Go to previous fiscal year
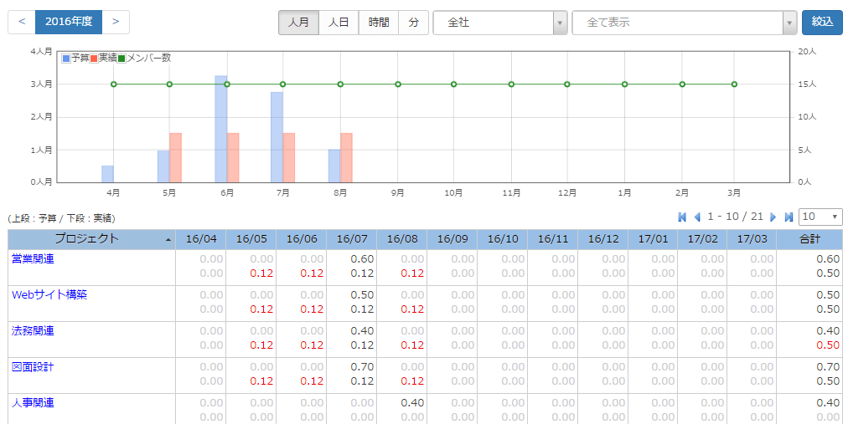Image resolution: width=848 pixels, height=424 pixels. pos(22,22)
